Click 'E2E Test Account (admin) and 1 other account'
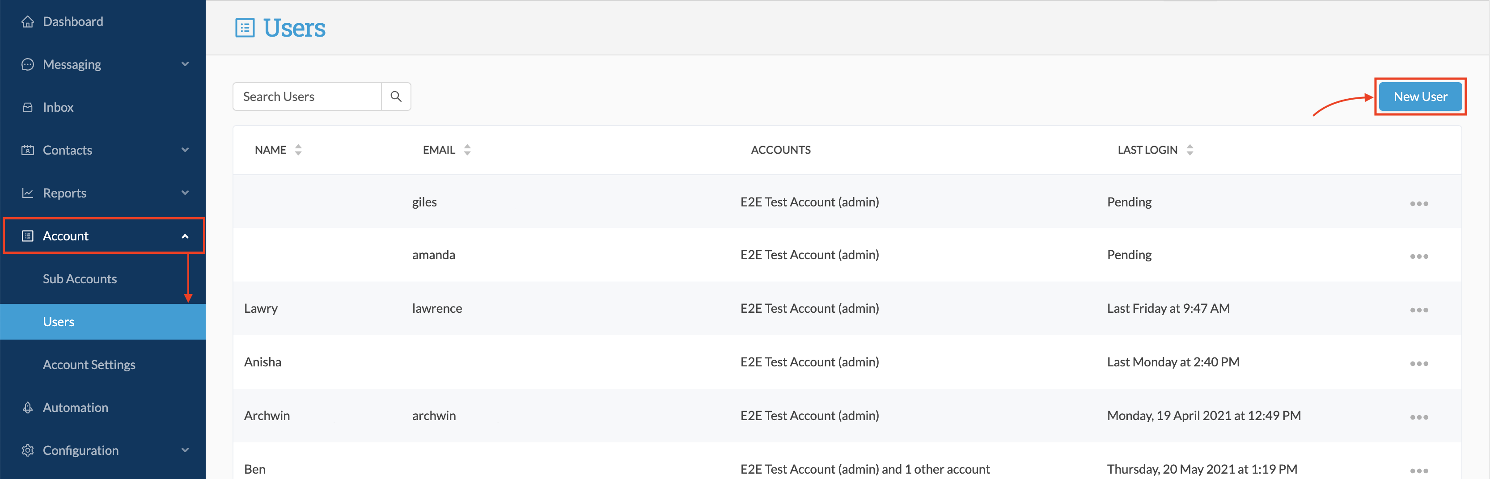Screen dimensions: 1490x479 pyautogui.click(x=865, y=469)
